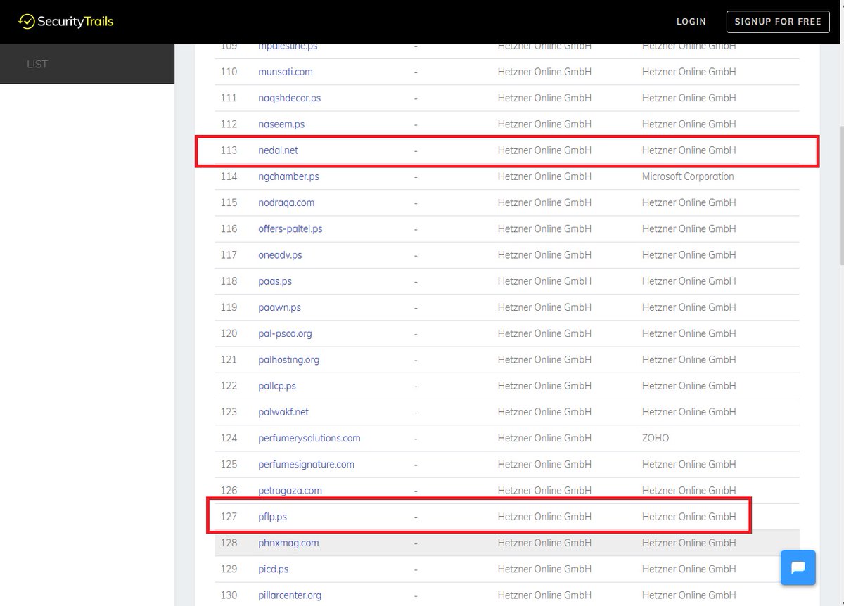
Task: Open the ngchamber.ps domain link
Action: [x=288, y=176]
